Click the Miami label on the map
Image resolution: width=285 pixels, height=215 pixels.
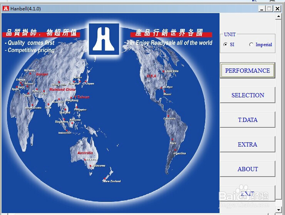click(168, 94)
